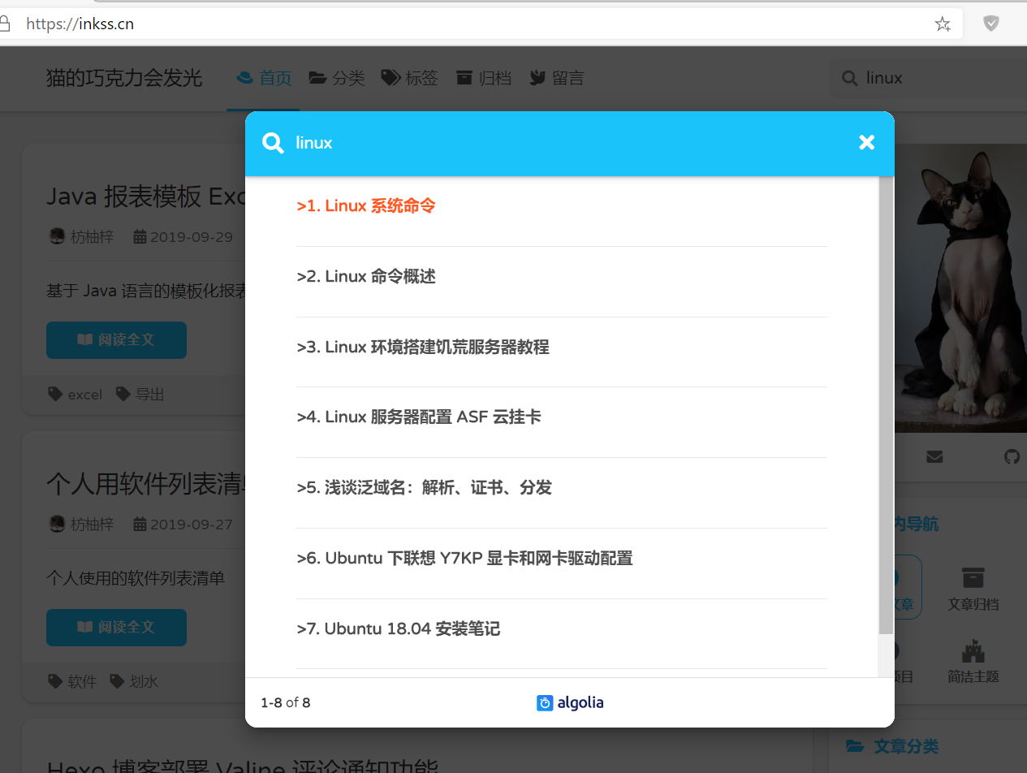Screen dimensions: 1027x773
Task: Open the 分类 navigation item
Action: tap(336, 77)
